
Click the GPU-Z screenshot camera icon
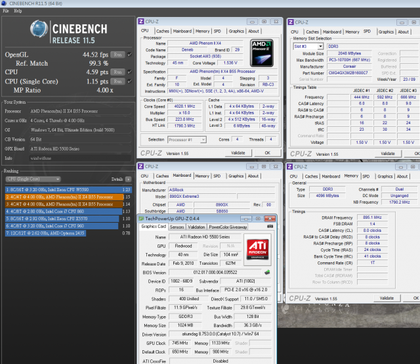[x=270, y=227]
